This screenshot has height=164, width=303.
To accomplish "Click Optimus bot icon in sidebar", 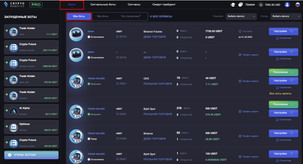I will pyautogui.click(x=14, y=128).
